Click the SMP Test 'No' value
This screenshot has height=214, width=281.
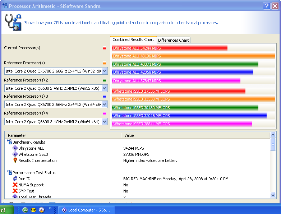[126, 191]
